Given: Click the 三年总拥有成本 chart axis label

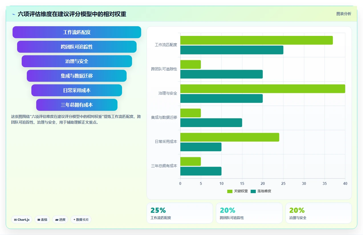Looking at the screenshot, I should pos(164,166).
